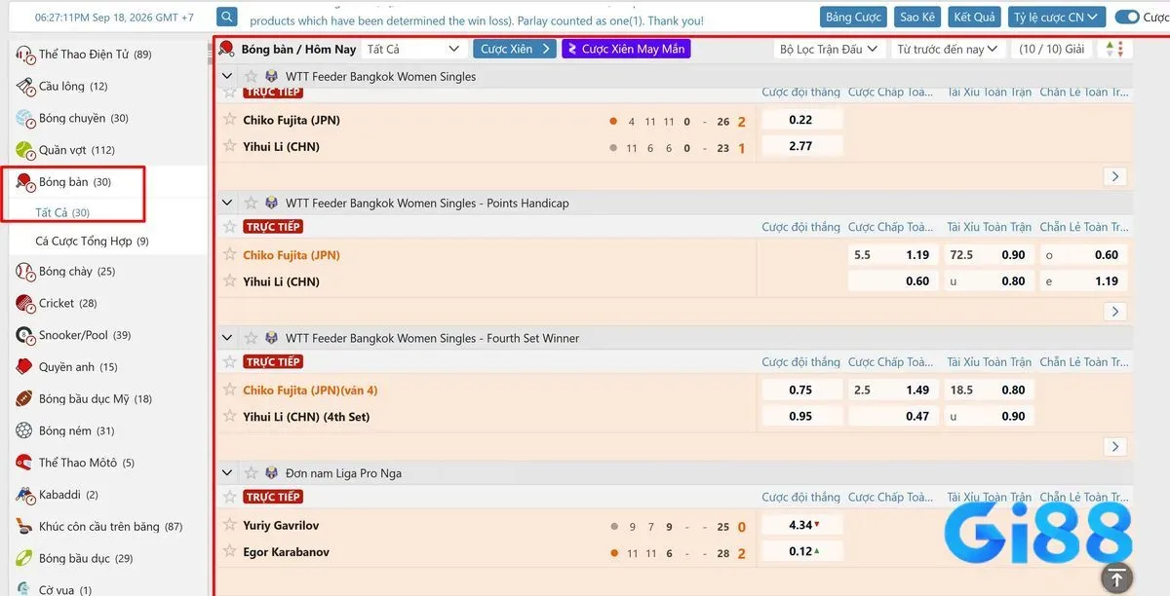The height and width of the screenshot is (596, 1170).
Task: Click the Kabaddi sport icon
Action: pyautogui.click(x=25, y=495)
